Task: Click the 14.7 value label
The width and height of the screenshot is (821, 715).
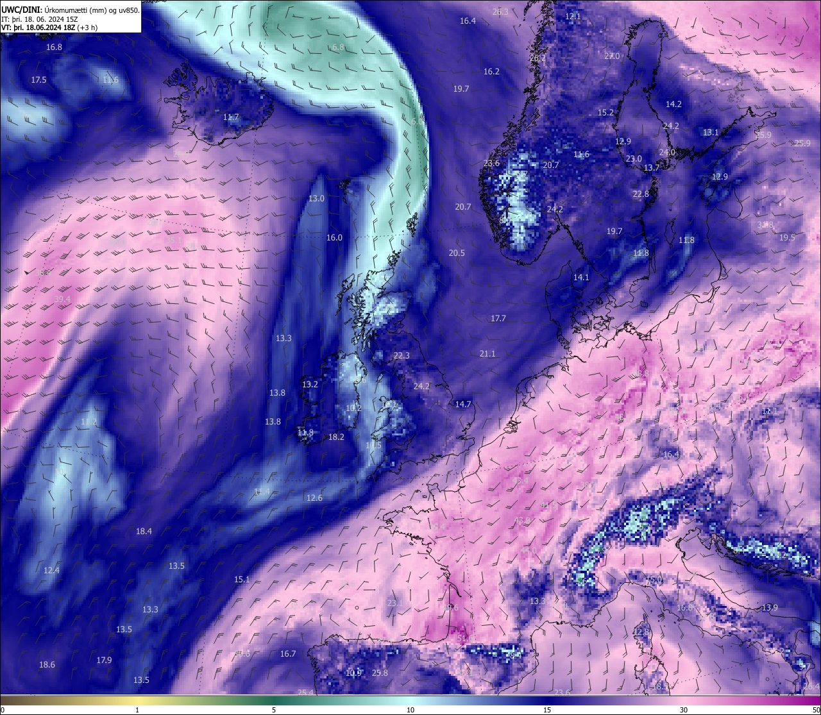Action: (462, 405)
